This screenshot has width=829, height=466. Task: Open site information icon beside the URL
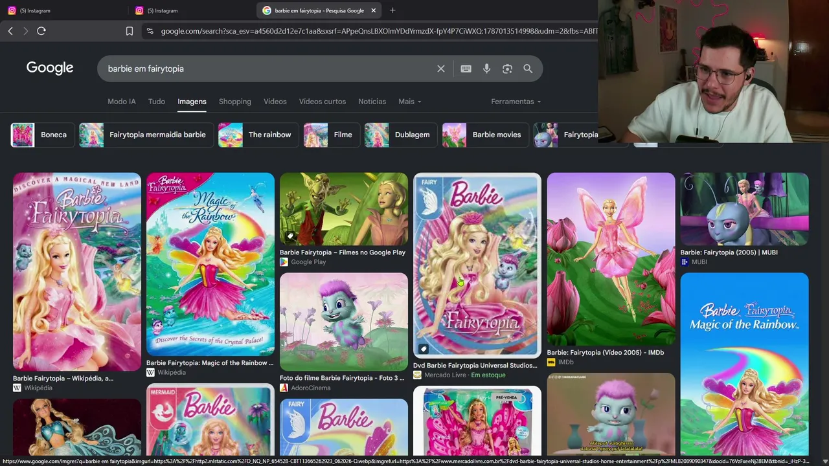(x=150, y=31)
